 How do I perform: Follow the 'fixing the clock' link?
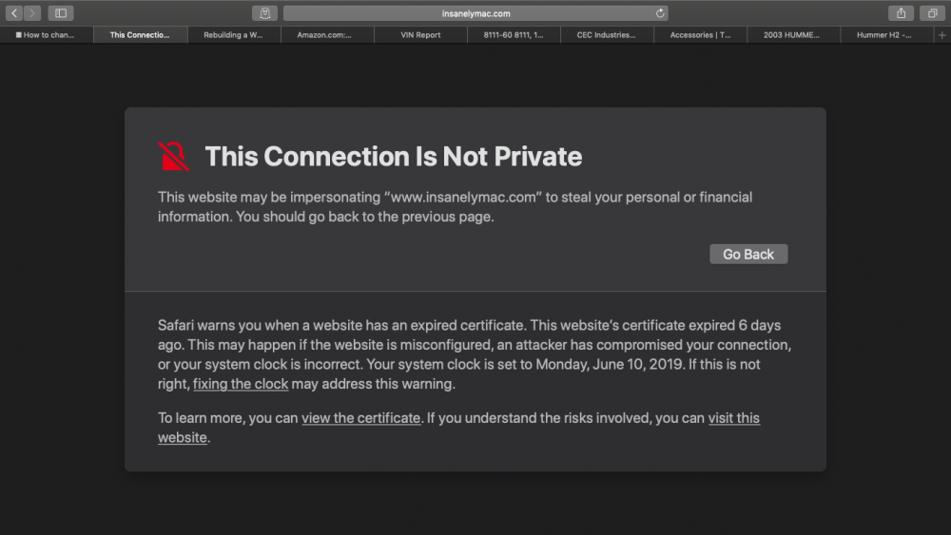[x=241, y=384]
